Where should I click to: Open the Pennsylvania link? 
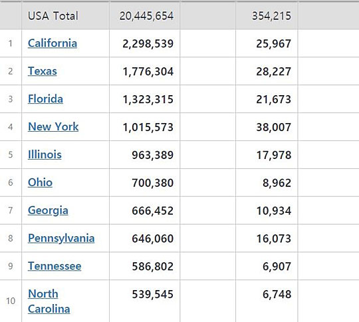point(61,238)
